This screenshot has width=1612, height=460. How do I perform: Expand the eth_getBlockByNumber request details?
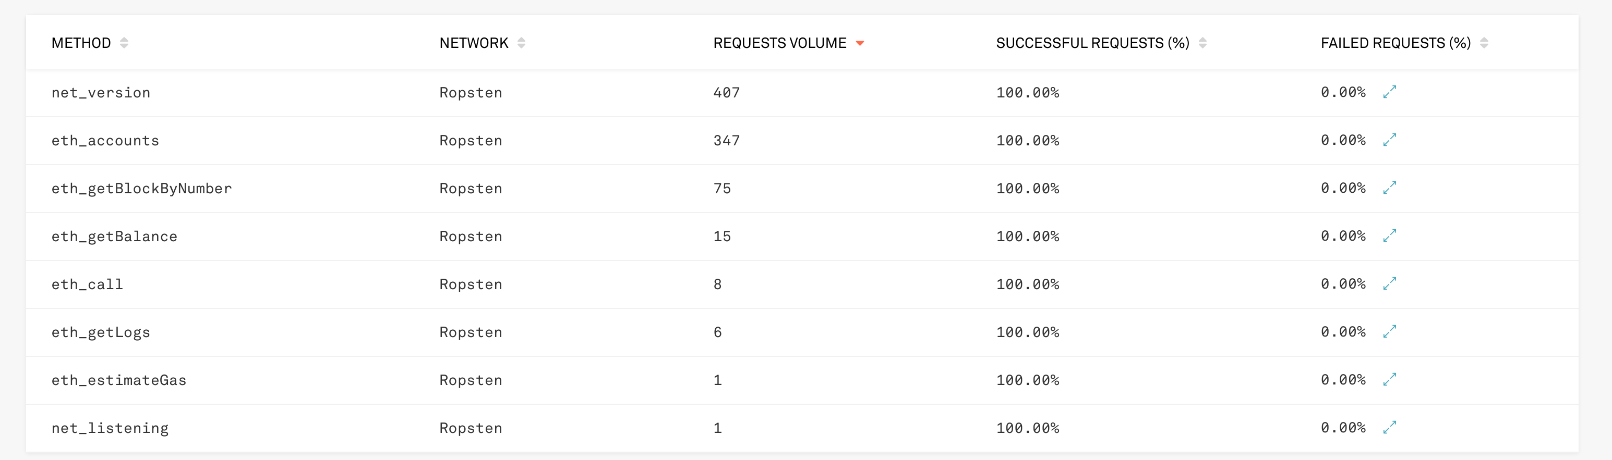[x=1389, y=188]
